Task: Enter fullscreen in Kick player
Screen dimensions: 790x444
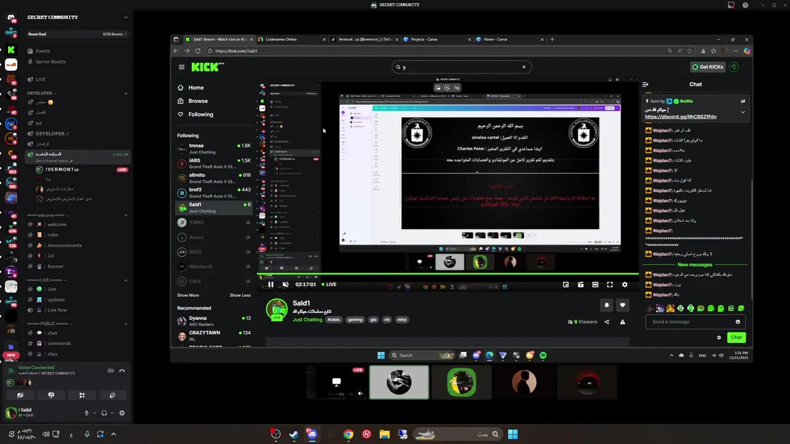Action: tap(610, 284)
